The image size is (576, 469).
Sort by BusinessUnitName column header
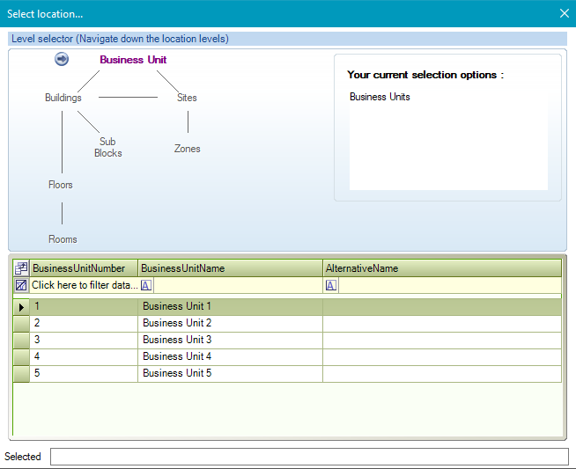pos(229,268)
